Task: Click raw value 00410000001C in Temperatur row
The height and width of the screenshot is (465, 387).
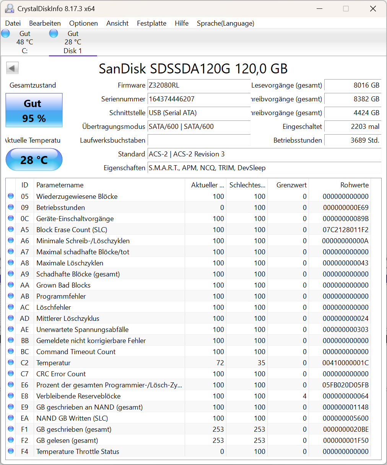Action: [346, 363]
